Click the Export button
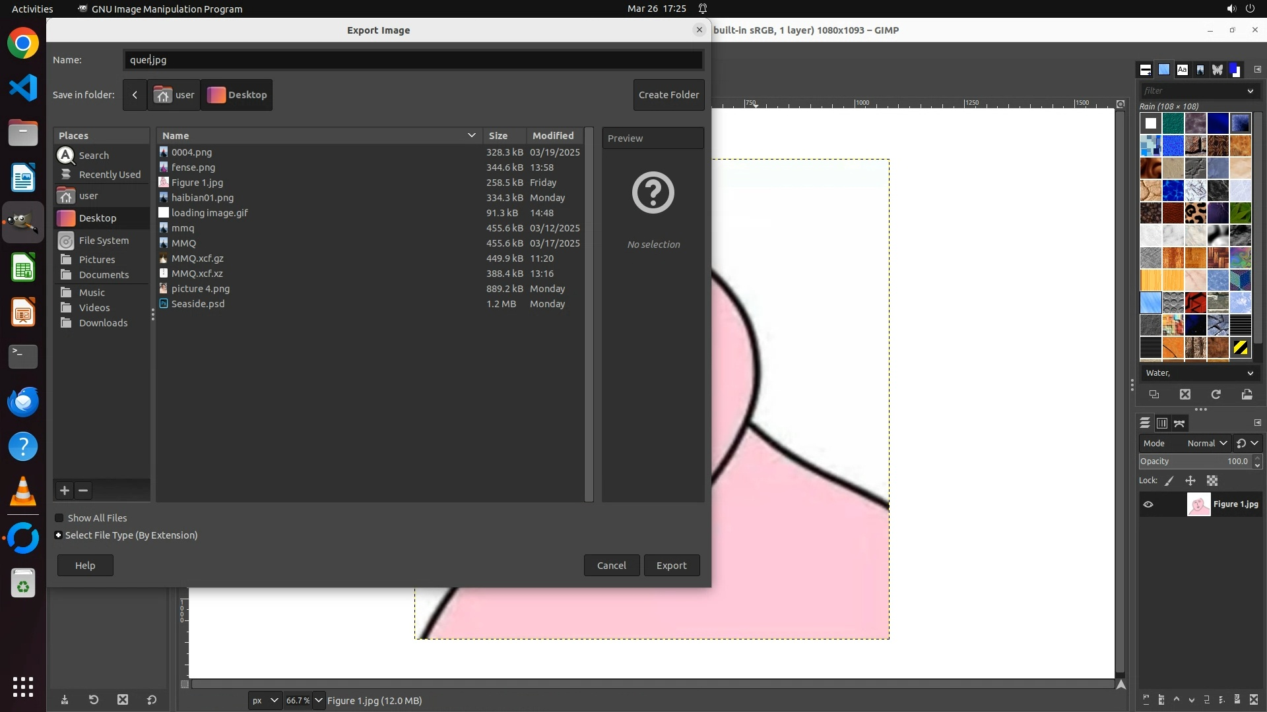This screenshot has width=1267, height=712. tap(671, 566)
